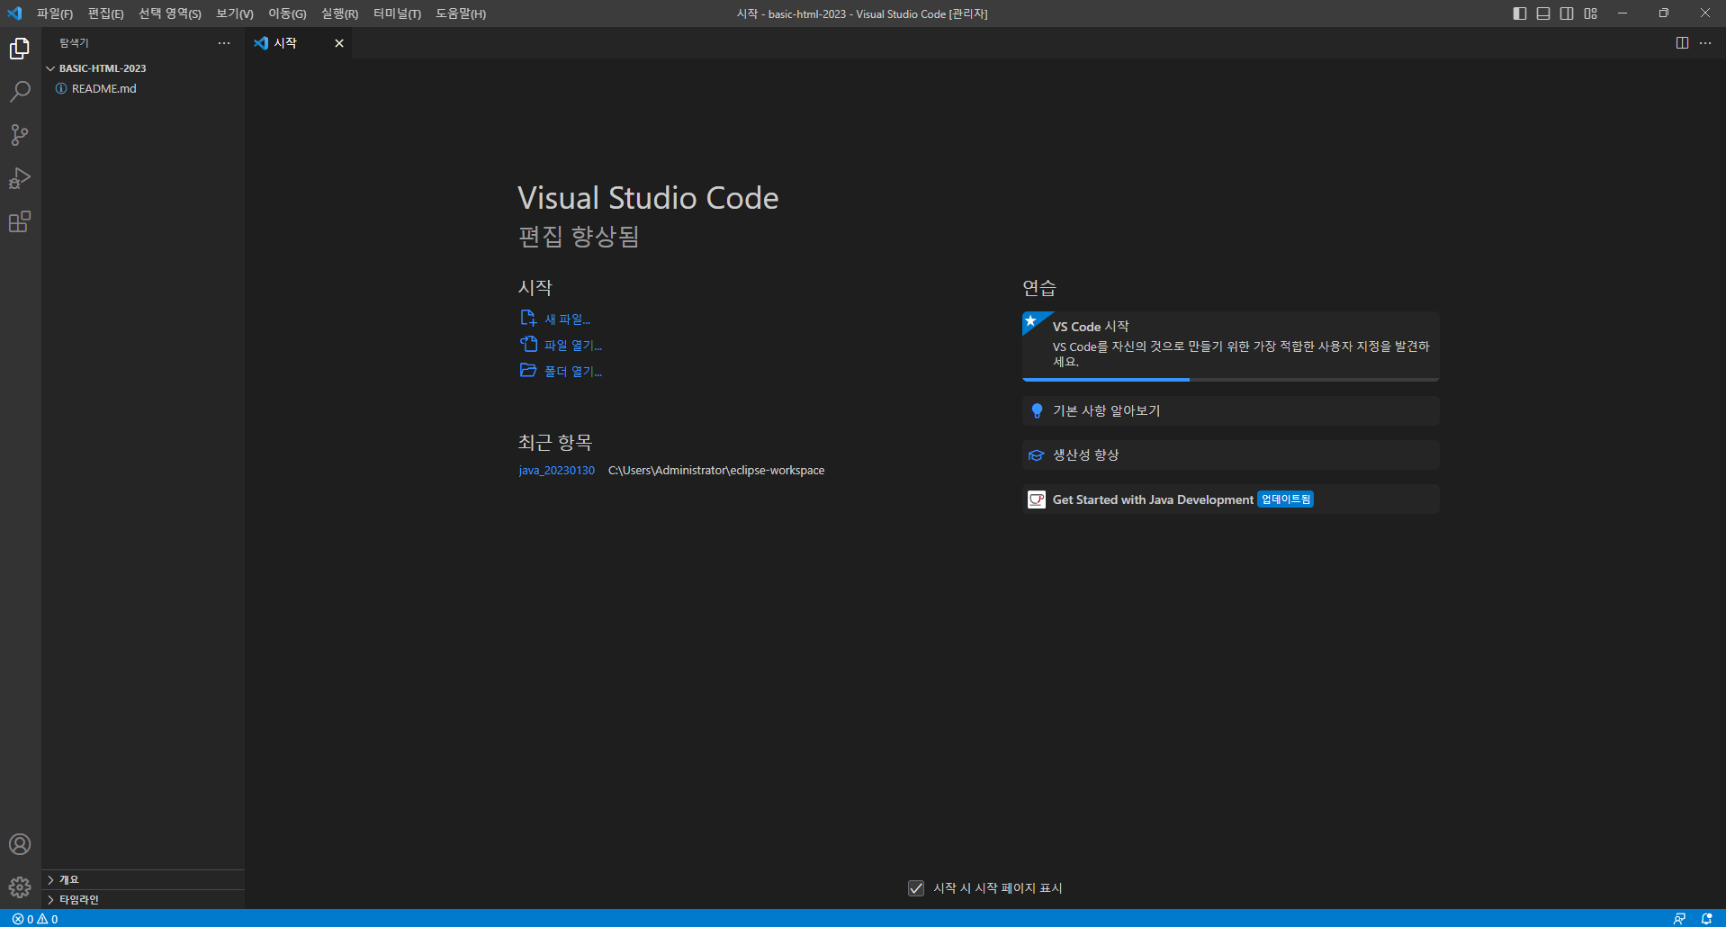The width and height of the screenshot is (1726, 927).
Task: Click the customize layout icon
Action: [x=1591, y=13]
